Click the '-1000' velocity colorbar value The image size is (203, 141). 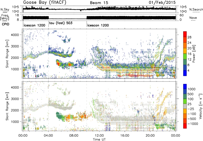(193, 124)
